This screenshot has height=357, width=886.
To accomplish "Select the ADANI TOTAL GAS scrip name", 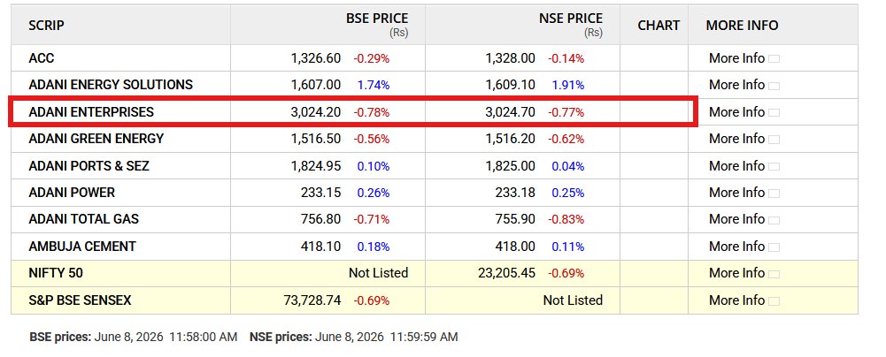I will pyautogui.click(x=83, y=219).
